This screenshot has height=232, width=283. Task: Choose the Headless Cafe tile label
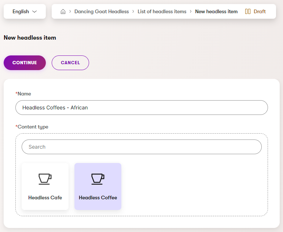[x=45, y=197]
